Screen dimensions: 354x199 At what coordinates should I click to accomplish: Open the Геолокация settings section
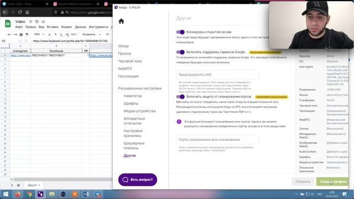(128, 76)
